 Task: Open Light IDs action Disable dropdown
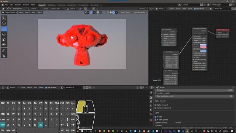(x=204, y=123)
